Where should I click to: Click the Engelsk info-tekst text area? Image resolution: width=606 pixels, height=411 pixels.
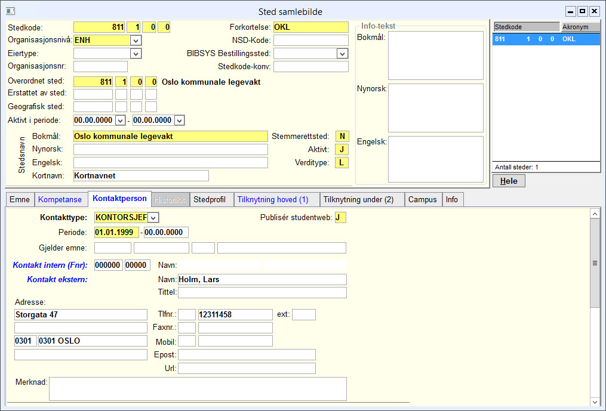(436, 159)
